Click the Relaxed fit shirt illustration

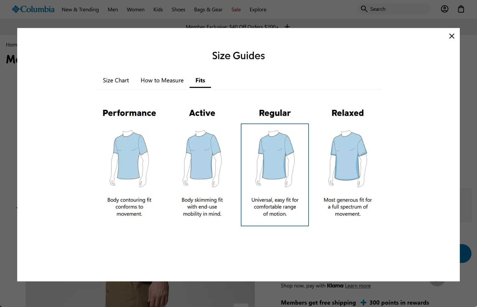coord(348,159)
